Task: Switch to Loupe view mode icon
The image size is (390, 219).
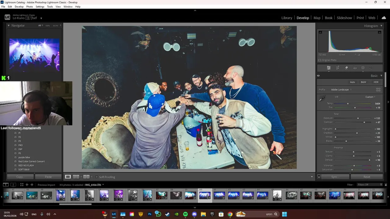Action: [68, 177]
